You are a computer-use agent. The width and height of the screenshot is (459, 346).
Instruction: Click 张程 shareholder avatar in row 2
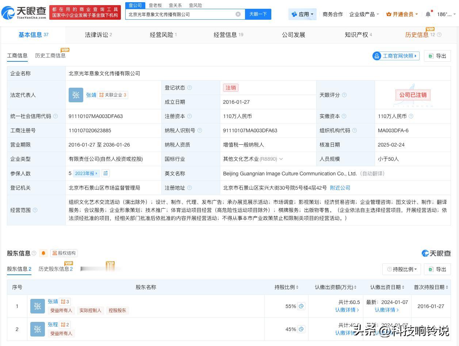pos(38,329)
